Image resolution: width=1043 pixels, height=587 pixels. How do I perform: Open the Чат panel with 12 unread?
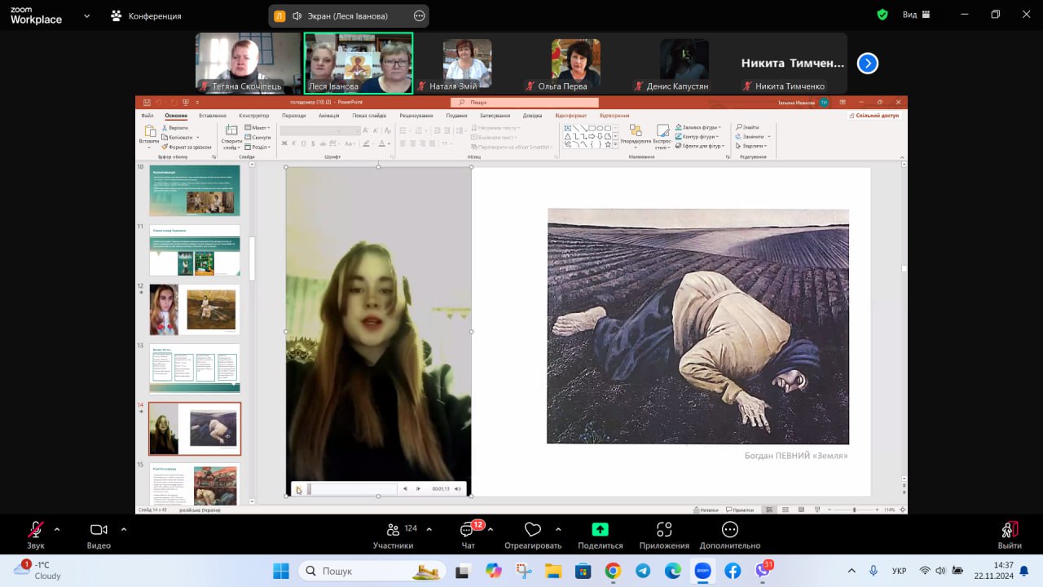468,535
